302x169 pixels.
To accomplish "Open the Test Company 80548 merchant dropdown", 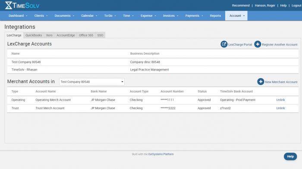I will point(92,82).
